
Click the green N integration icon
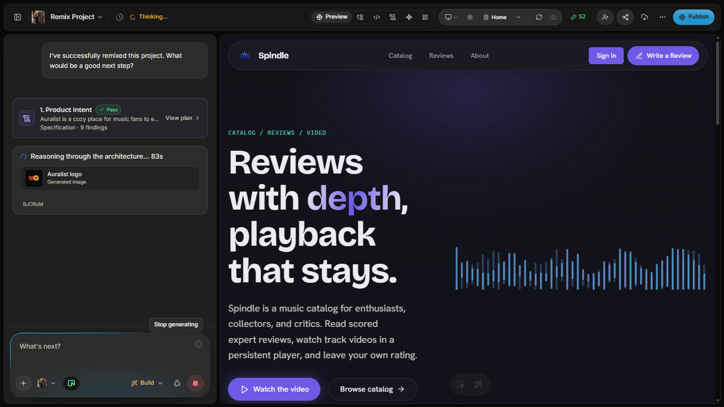[x=72, y=383]
